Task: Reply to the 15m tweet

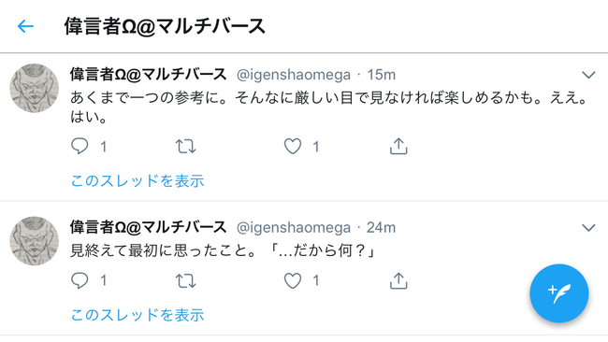Action: [80, 147]
